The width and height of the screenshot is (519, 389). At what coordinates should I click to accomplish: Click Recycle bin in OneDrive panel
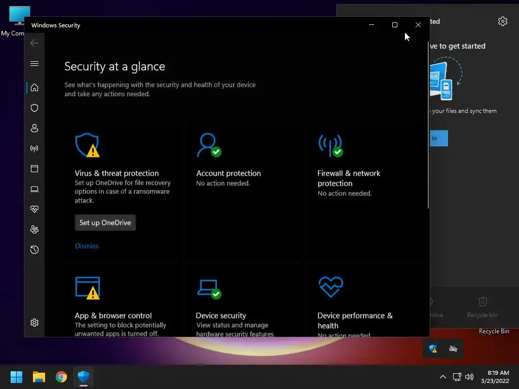pos(483,307)
